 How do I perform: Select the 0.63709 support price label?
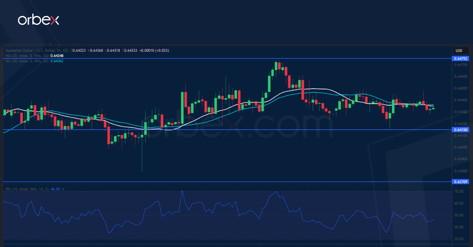pyautogui.click(x=460, y=182)
